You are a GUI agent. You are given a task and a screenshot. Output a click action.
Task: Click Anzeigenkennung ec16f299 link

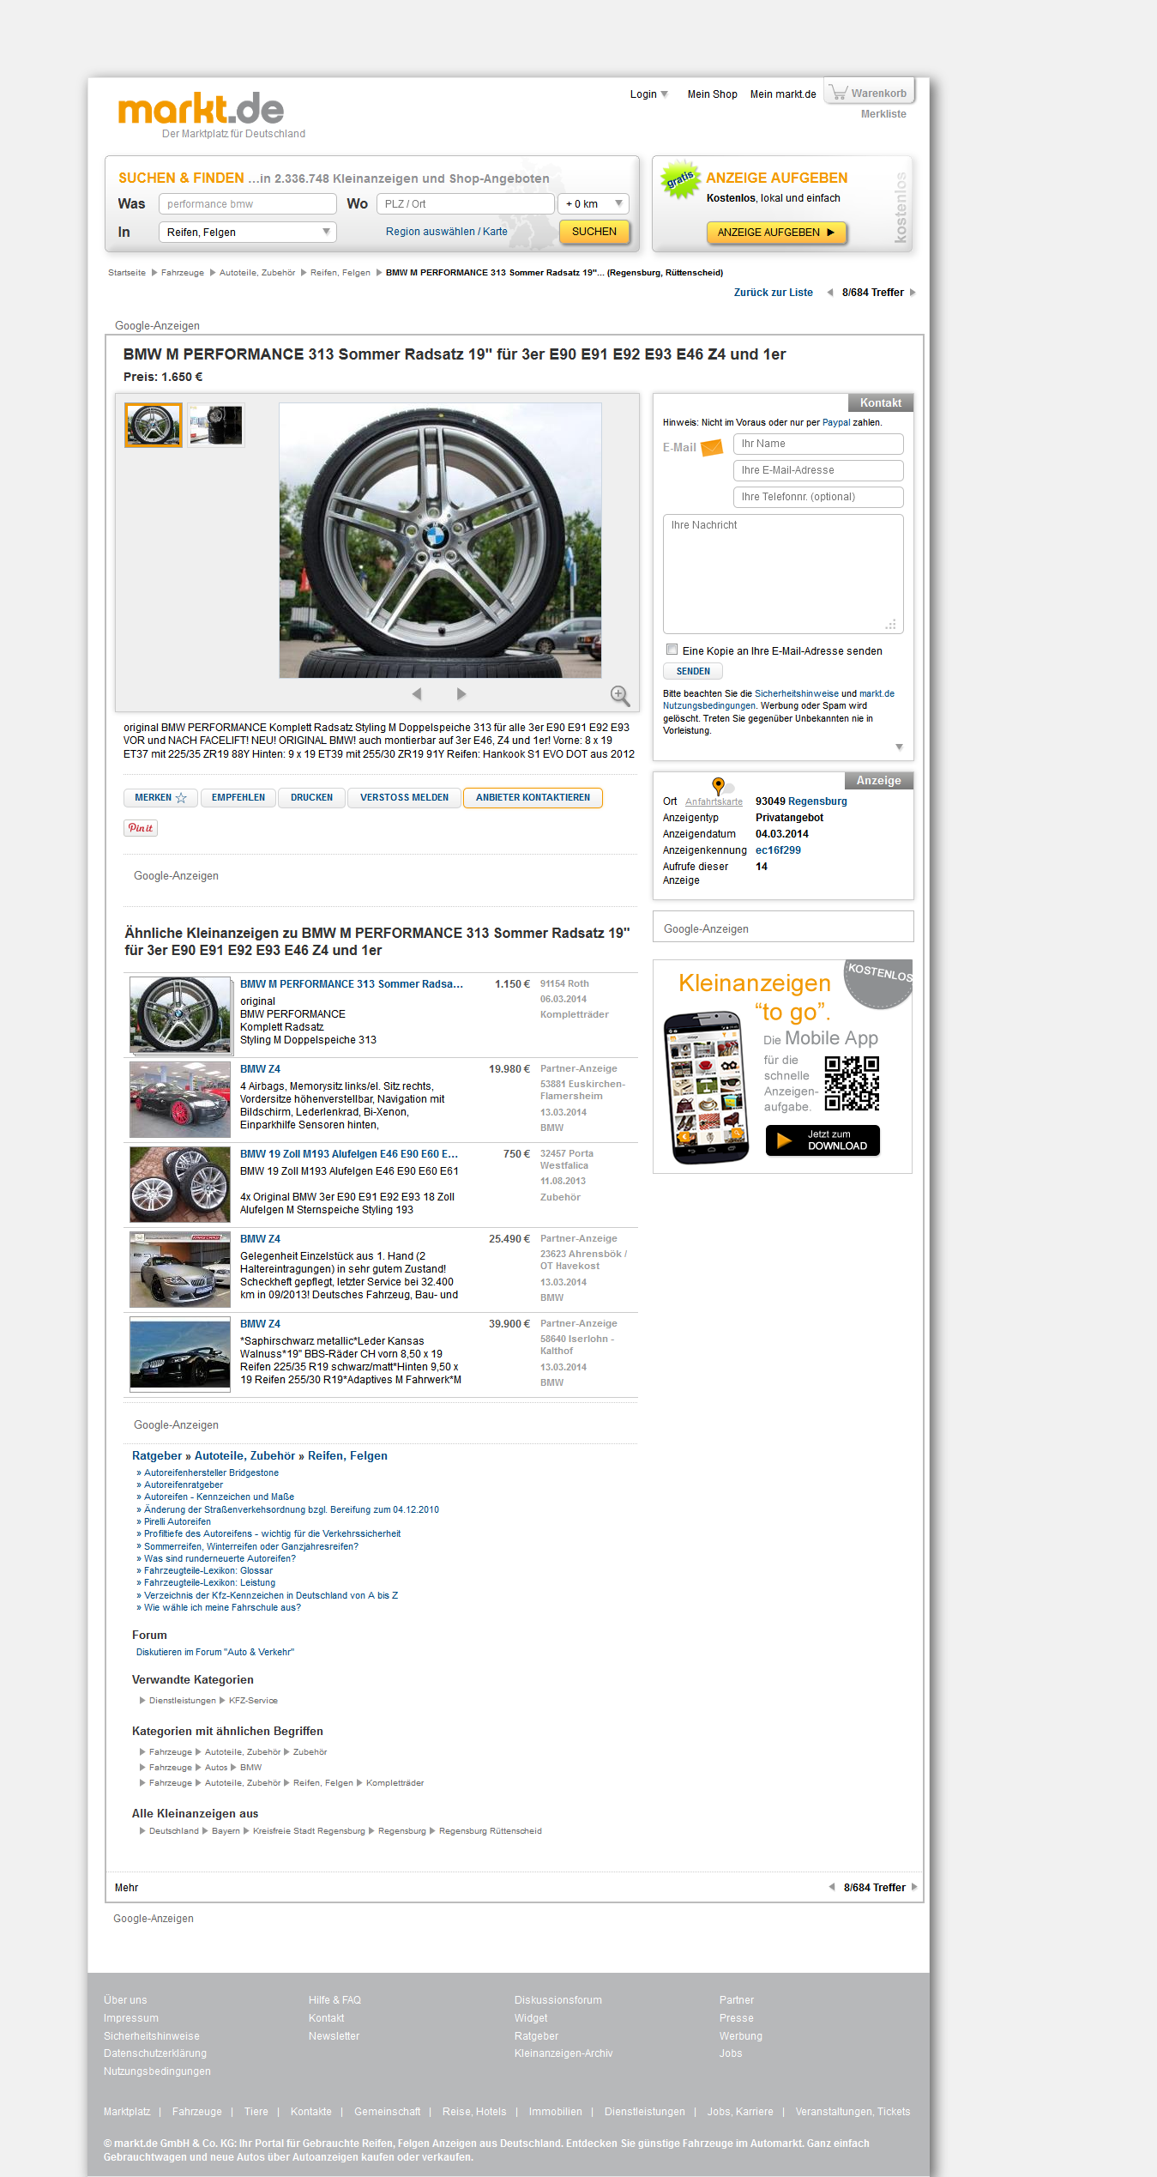pos(778,850)
